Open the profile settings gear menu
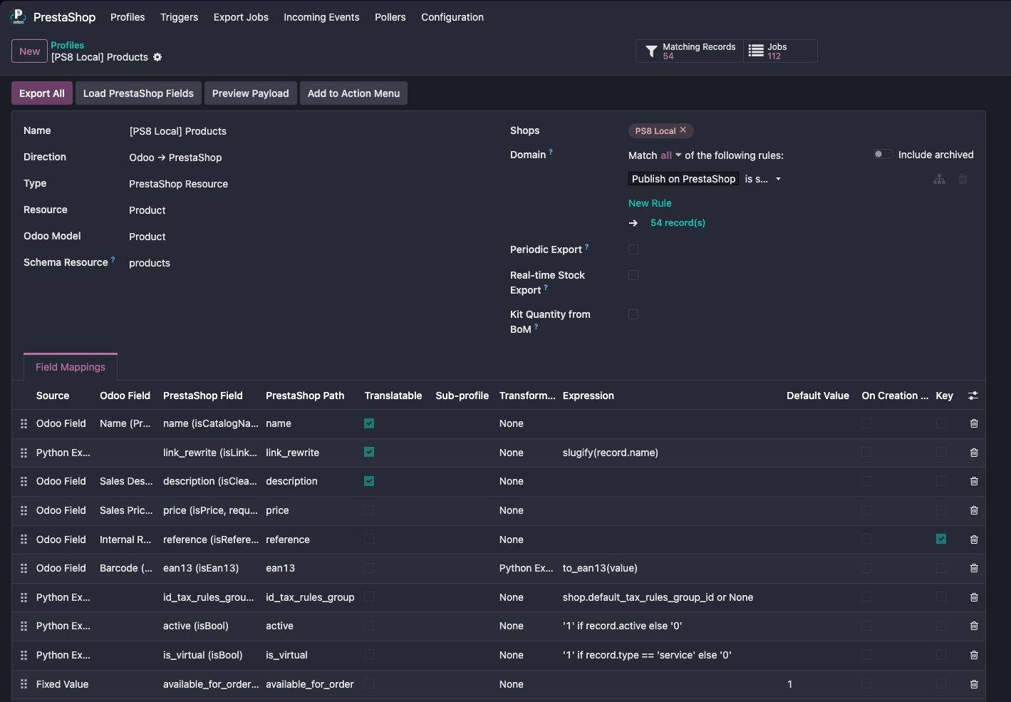Viewport: 1011px width, 702px height. click(x=157, y=57)
